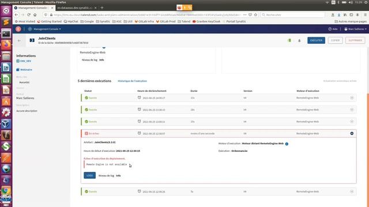This screenshot has width=369, height=207.
Task: Open Sublime Text from the dock
Action: click(x=6, y=22)
